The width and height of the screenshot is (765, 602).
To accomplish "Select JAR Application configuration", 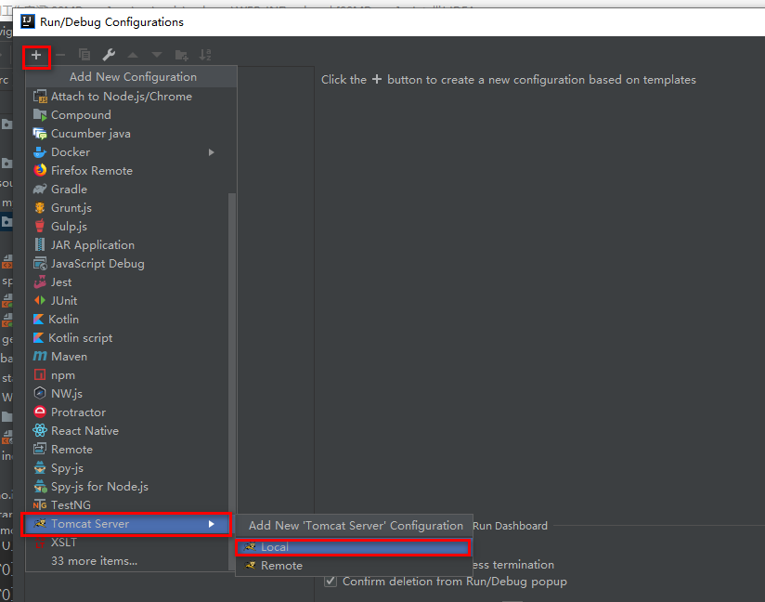I will tap(128, 245).
